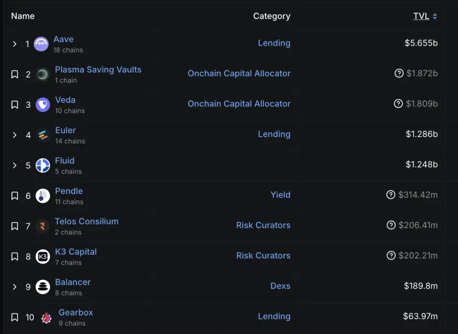Click the help icon beside Pendle's TVL value

391,194
